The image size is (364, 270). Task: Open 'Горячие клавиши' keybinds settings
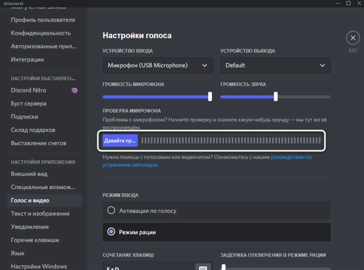click(x=35, y=240)
